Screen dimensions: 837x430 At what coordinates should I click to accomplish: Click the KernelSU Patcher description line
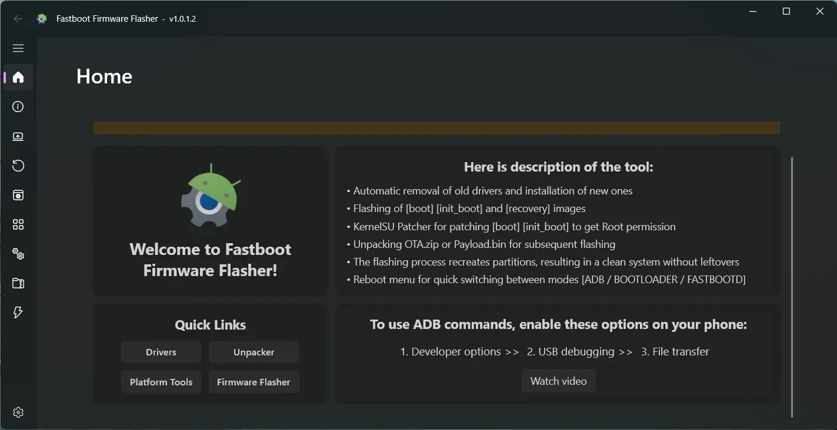coord(511,226)
